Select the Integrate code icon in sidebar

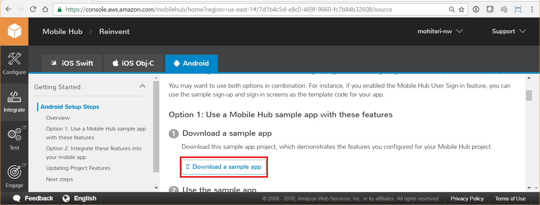click(x=14, y=99)
